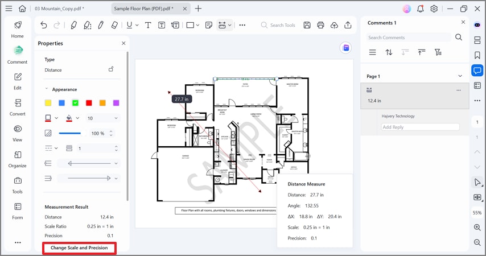Open the Convert section in the sidebar
Image resolution: width=486 pixels, height=256 pixels.
pos(17,107)
